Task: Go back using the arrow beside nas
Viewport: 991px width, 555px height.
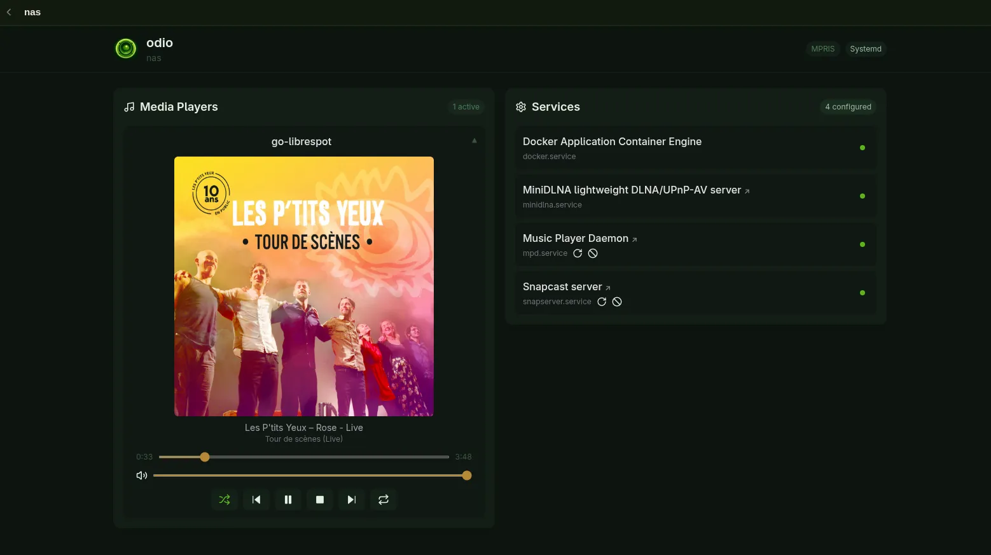Action: point(9,12)
